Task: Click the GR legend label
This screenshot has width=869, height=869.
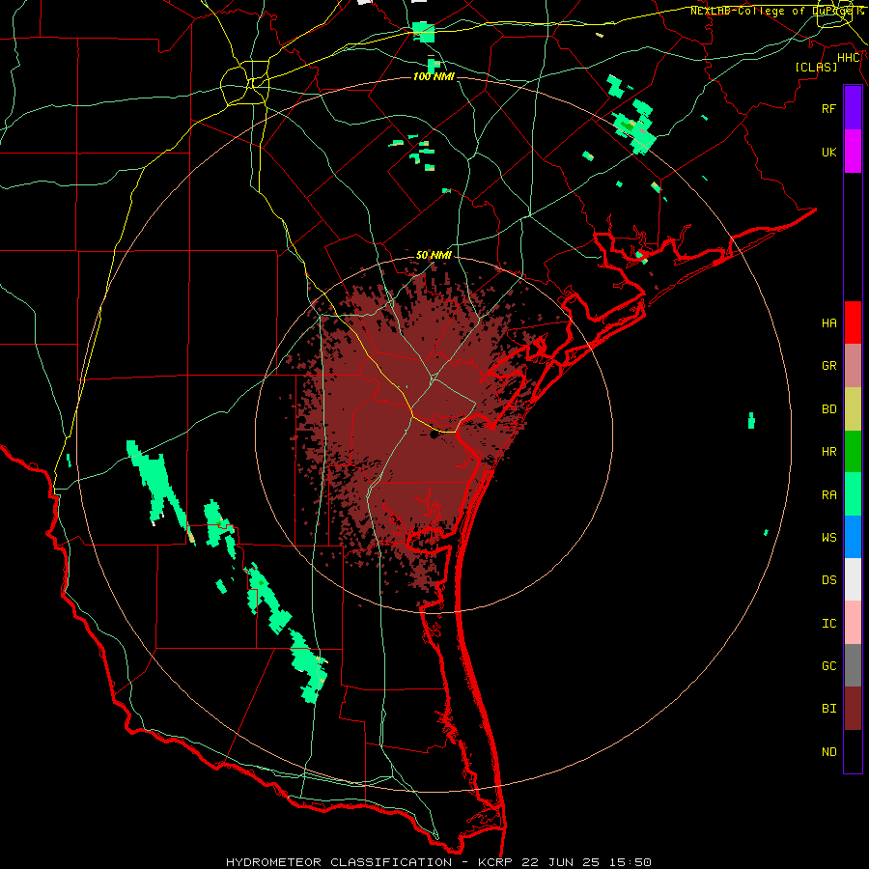Action: click(829, 366)
